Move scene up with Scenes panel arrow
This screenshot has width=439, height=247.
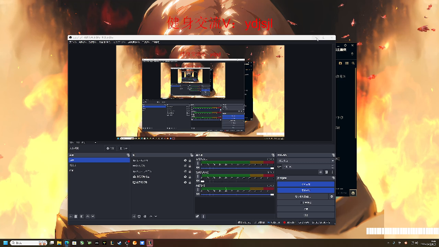click(88, 216)
